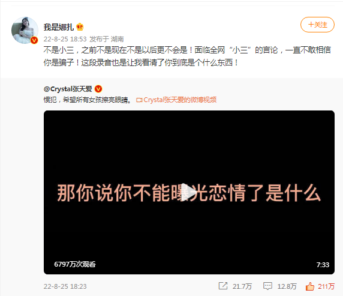Click the +关注 follow button
Image resolution: width=343 pixels, height=296 pixels.
(x=317, y=25)
